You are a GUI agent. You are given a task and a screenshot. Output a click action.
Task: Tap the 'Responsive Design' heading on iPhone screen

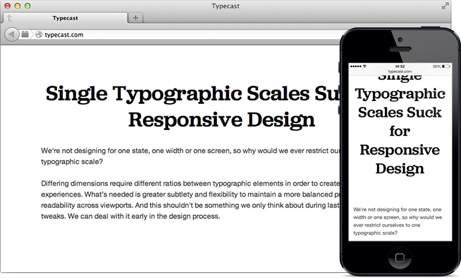(x=399, y=159)
